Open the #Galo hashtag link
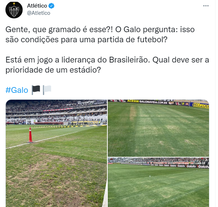The width and height of the screenshot is (218, 207). tap(17, 90)
